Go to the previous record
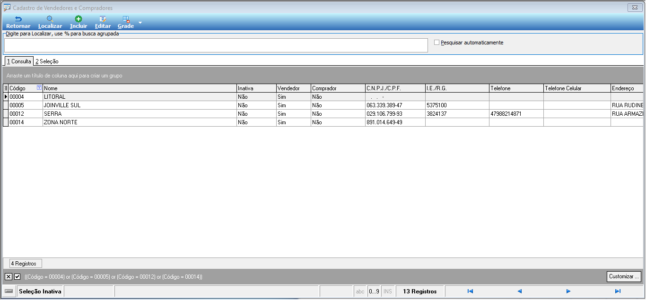This screenshot has width=646, height=300. point(519,291)
